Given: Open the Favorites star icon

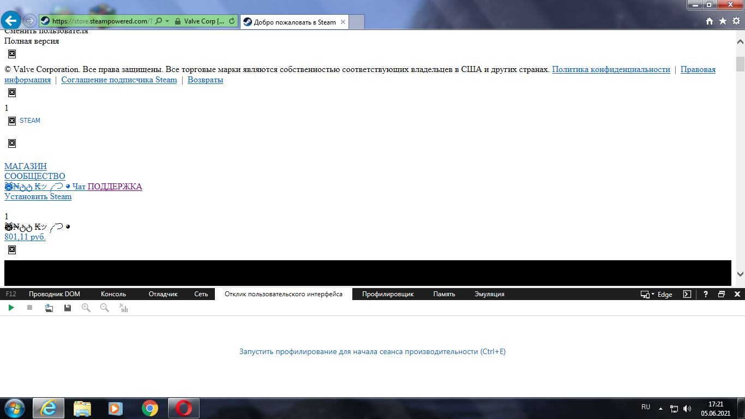Looking at the screenshot, I should click(723, 21).
